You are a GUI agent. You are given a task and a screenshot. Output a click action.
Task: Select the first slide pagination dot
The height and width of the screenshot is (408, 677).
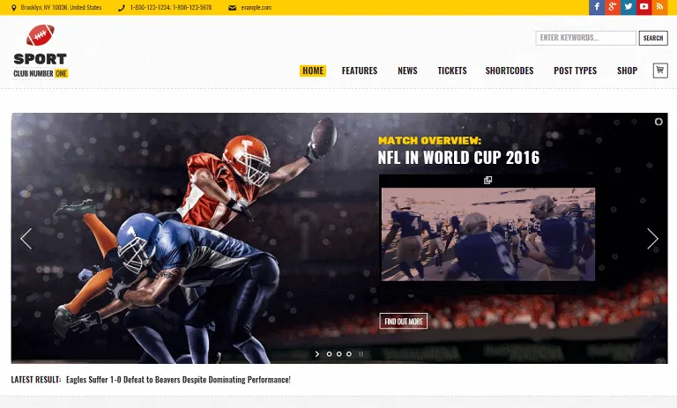(329, 354)
